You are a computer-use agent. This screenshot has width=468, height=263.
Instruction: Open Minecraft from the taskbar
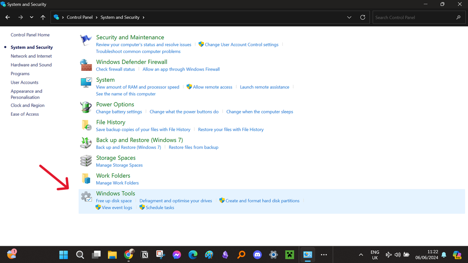(x=289, y=255)
